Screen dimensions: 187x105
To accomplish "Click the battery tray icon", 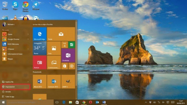I will pyautogui.click(x=155, y=102).
